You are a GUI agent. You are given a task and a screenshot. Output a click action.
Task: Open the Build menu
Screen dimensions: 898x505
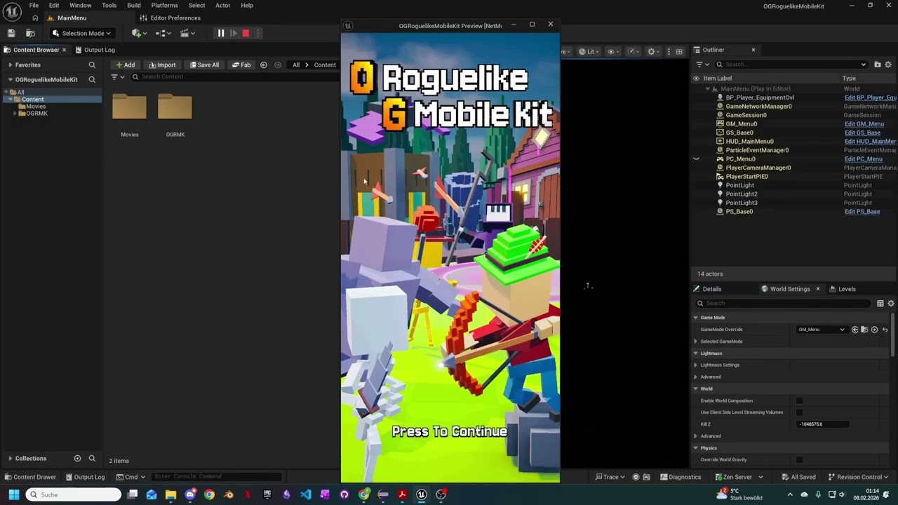[x=134, y=5]
